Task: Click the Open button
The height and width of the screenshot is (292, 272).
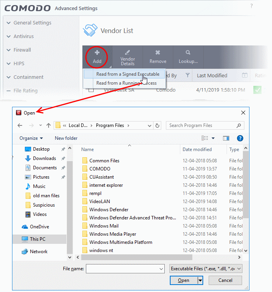Action: click(x=184, y=280)
